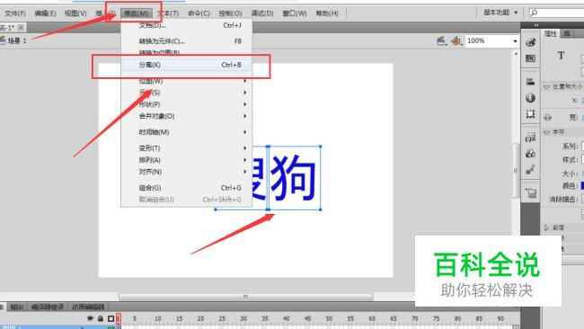The height and width of the screenshot is (329, 584).
Task: Click the 修改(M) menu title
Action: click(x=136, y=13)
